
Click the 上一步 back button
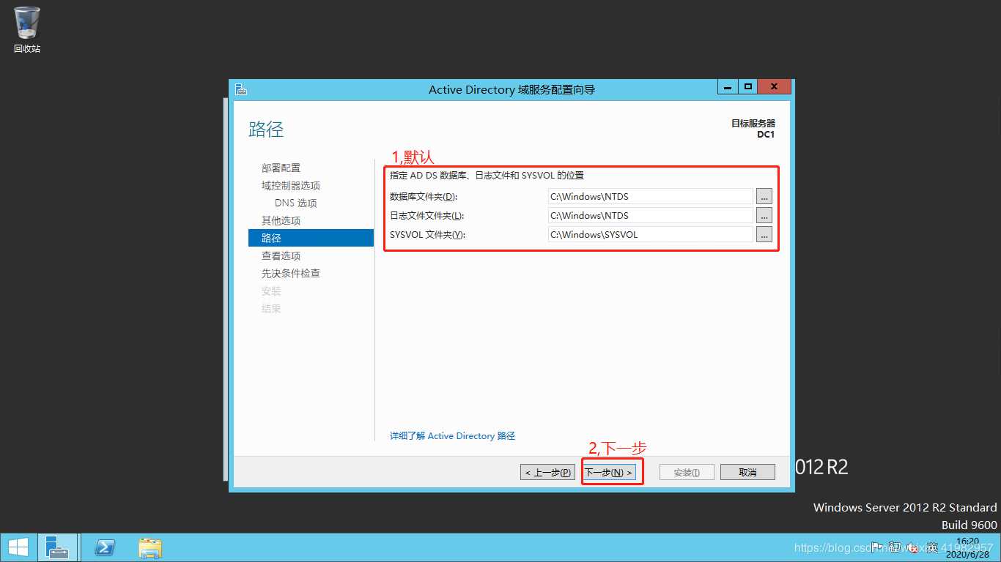tap(547, 472)
